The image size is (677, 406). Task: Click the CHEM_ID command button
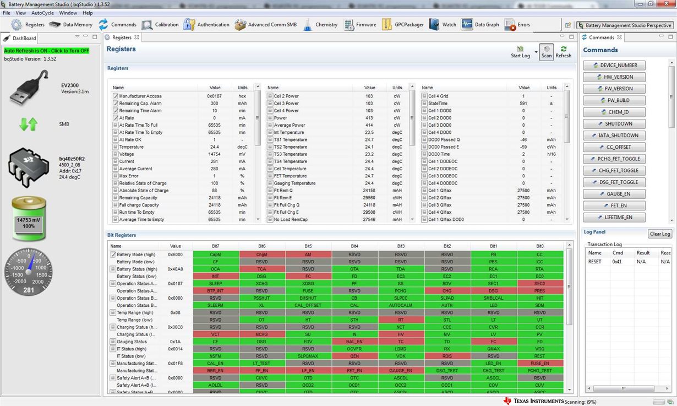[614, 112]
